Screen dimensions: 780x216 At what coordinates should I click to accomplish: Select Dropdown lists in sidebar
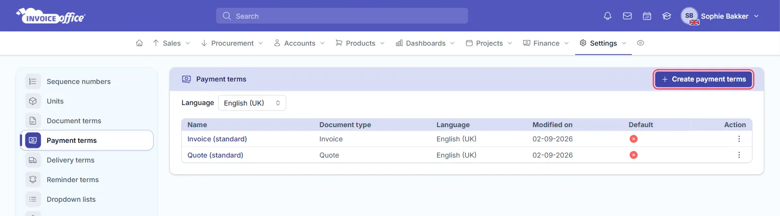pos(87,199)
